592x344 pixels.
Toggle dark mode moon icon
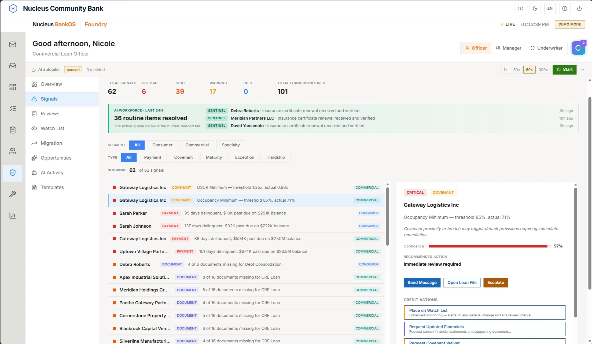(535, 9)
